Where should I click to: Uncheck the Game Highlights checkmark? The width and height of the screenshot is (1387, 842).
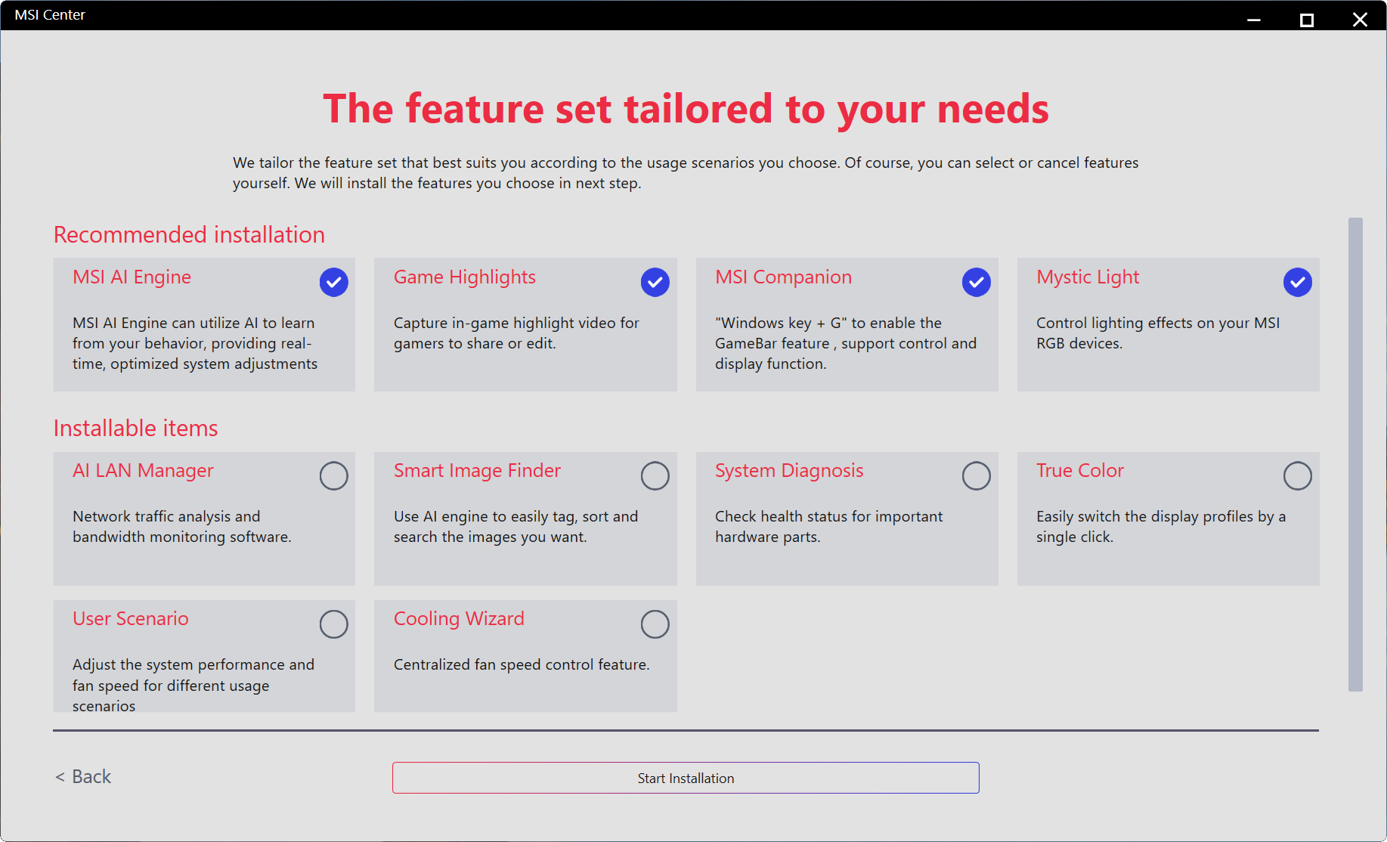click(655, 282)
